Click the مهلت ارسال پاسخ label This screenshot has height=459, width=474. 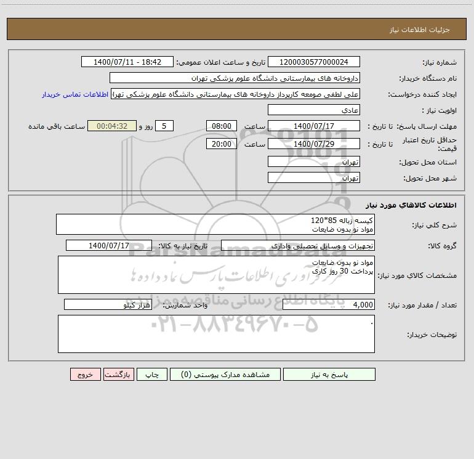tap(426, 126)
